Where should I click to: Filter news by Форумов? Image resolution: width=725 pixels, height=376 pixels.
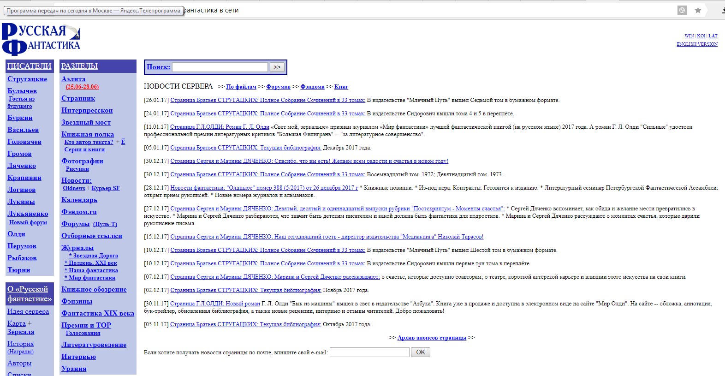pos(279,87)
